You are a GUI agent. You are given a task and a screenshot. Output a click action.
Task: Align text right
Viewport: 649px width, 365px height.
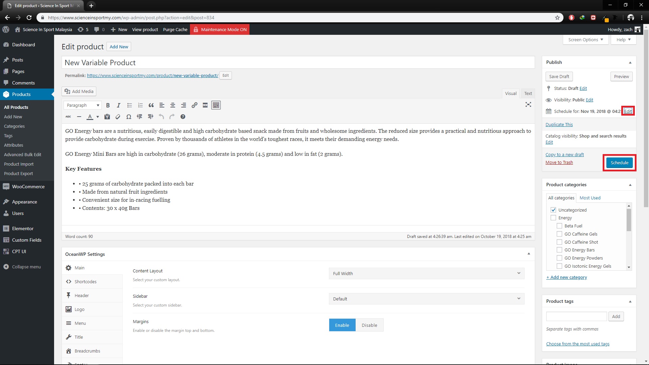pos(184,105)
